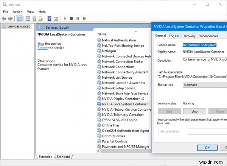The image size is (227, 166).
Task: Open Help via the blue question-mark icon
Action: 49,18
